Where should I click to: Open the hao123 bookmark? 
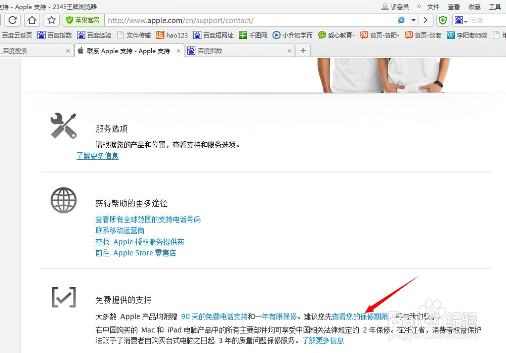click(x=172, y=35)
